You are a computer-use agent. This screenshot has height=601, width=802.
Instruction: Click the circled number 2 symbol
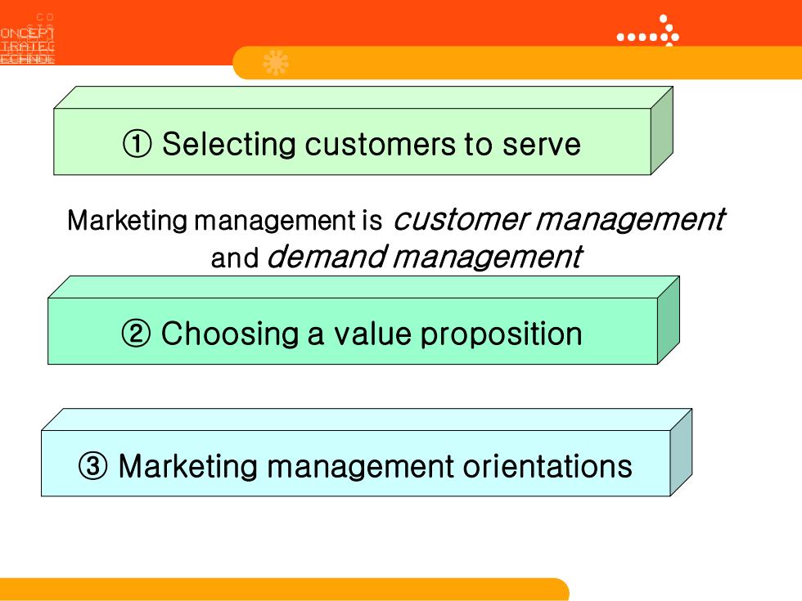click(x=136, y=334)
